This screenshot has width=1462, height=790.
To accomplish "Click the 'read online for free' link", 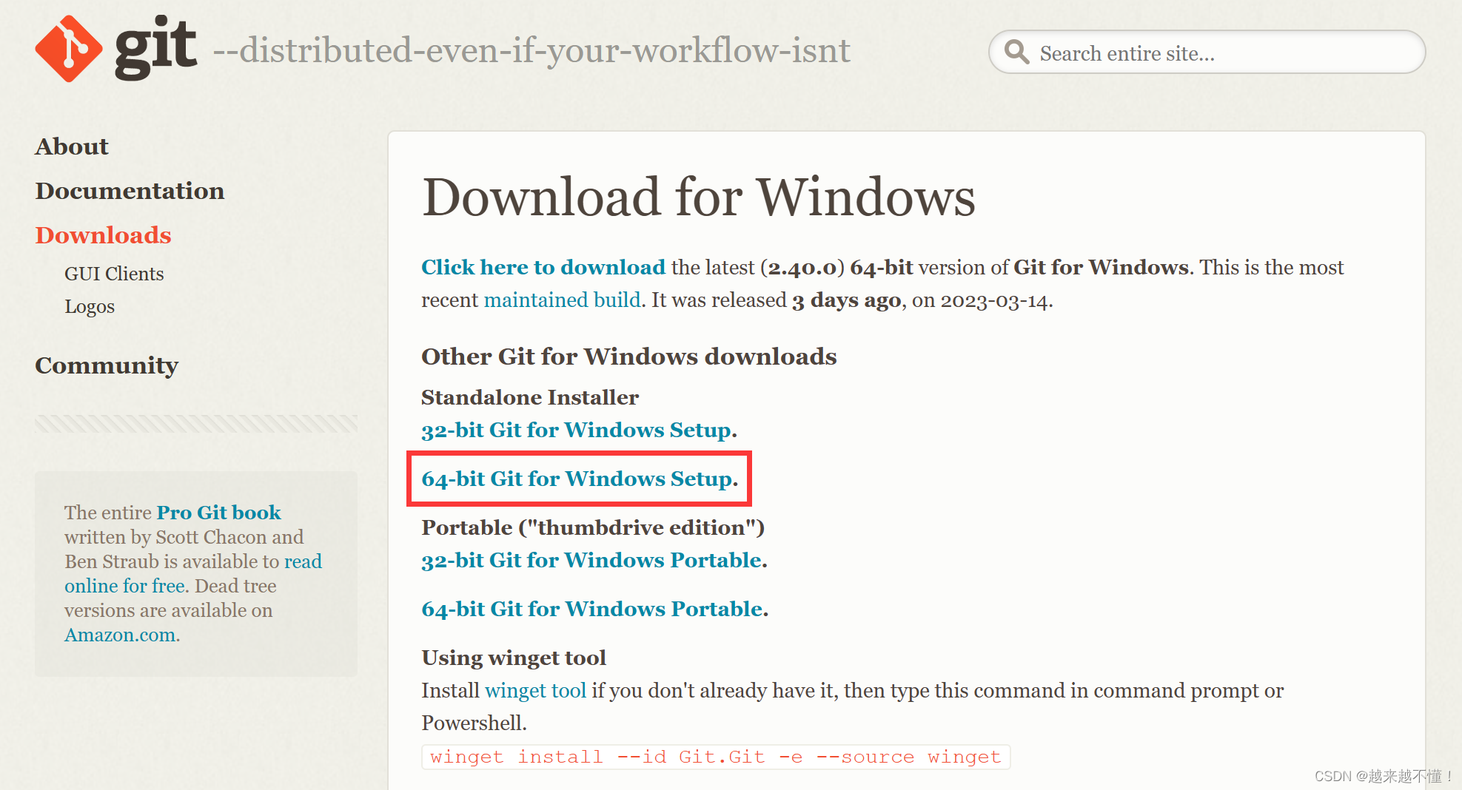I will [193, 573].
